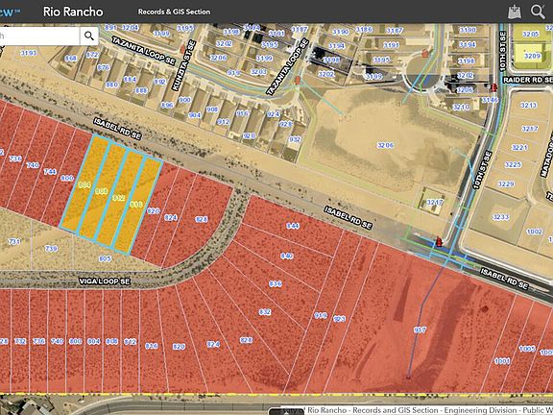Image resolution: width=553 pixels, height=415 pixels.
Task: Select red parcel 844 on Isabel Rd
Action: click(293, 226)
